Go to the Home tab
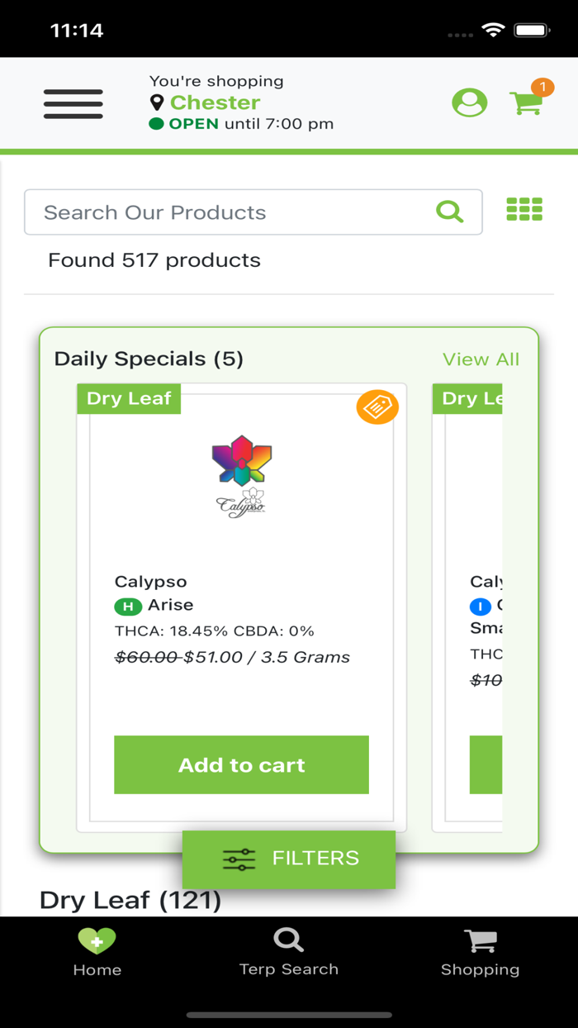578x1028 pixels. 97,952
